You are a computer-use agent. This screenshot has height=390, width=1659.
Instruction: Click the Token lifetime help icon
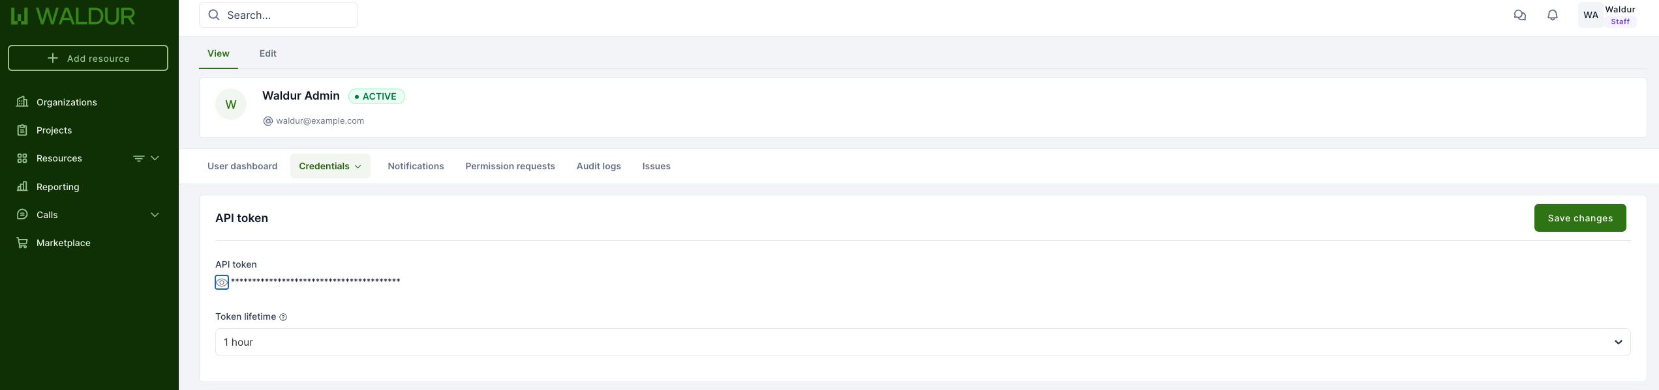(x=283, y=317)
